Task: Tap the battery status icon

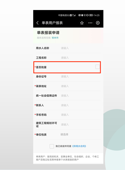Action: 91,15
